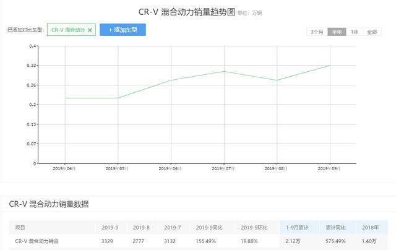Screen dimensions: 396x250
Task: Select the 3个月 time range tab
Action: [317, 32]
